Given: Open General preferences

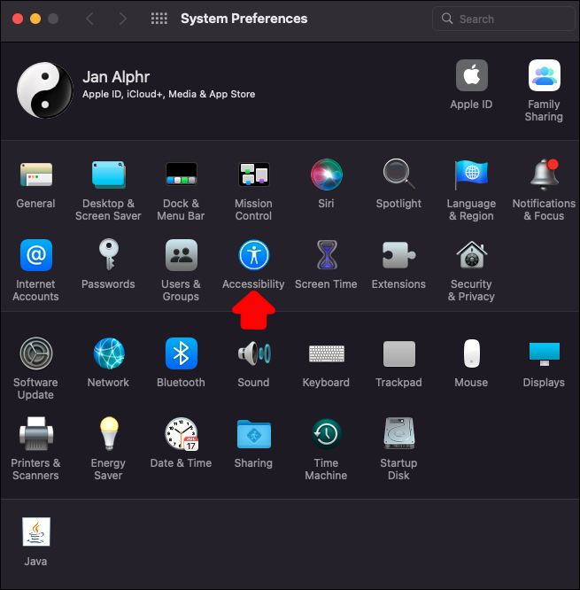Looking at the screenshot, I should [35, 175].
